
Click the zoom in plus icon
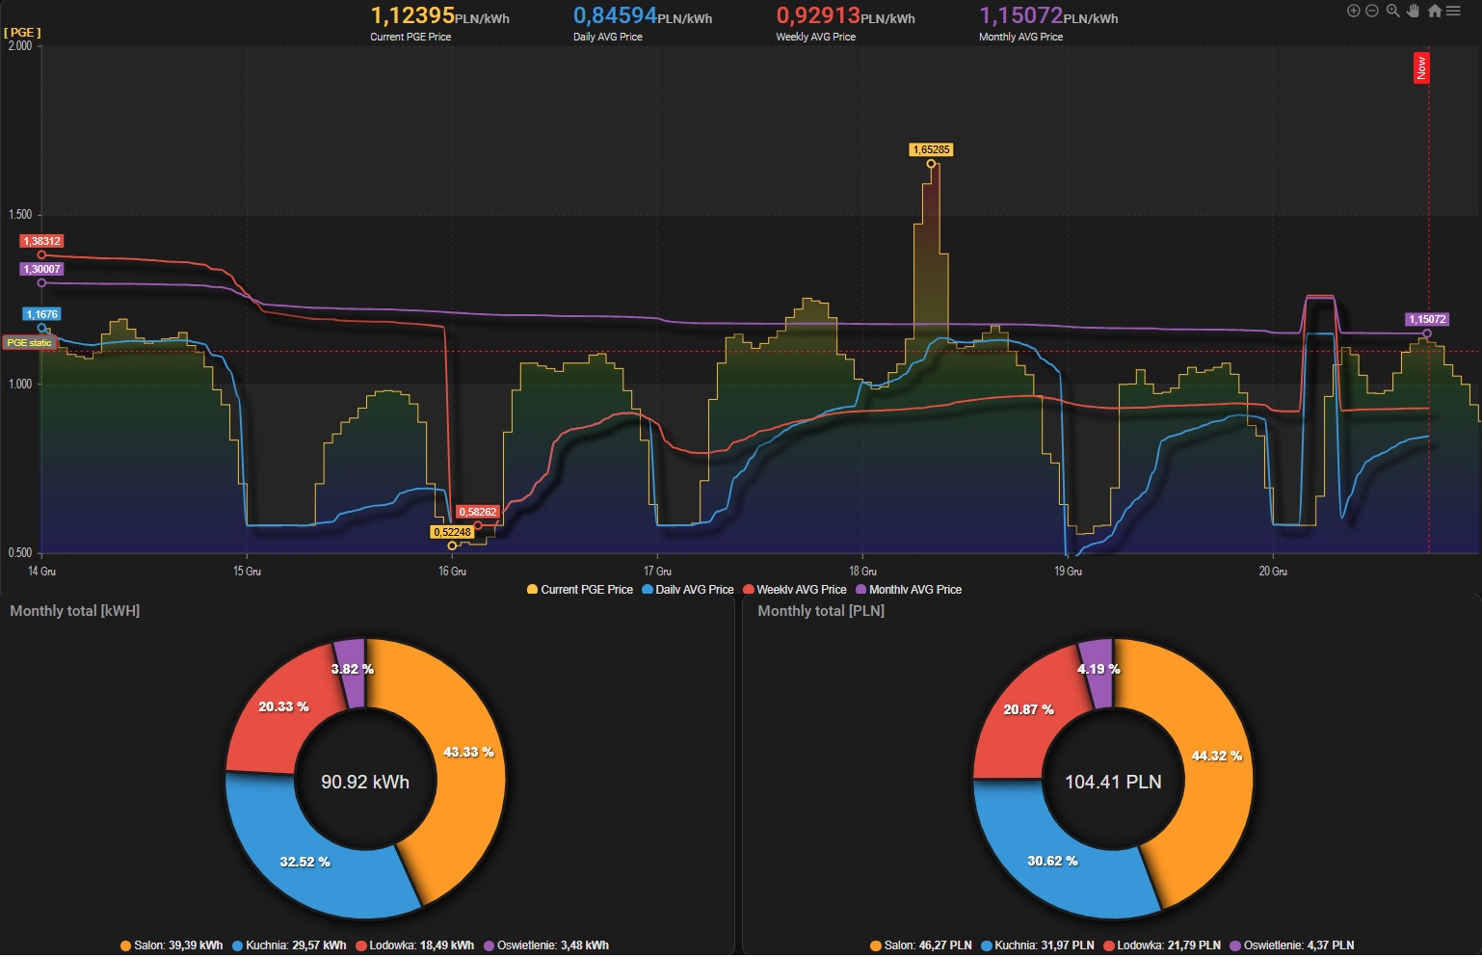tap(1353, 11)
